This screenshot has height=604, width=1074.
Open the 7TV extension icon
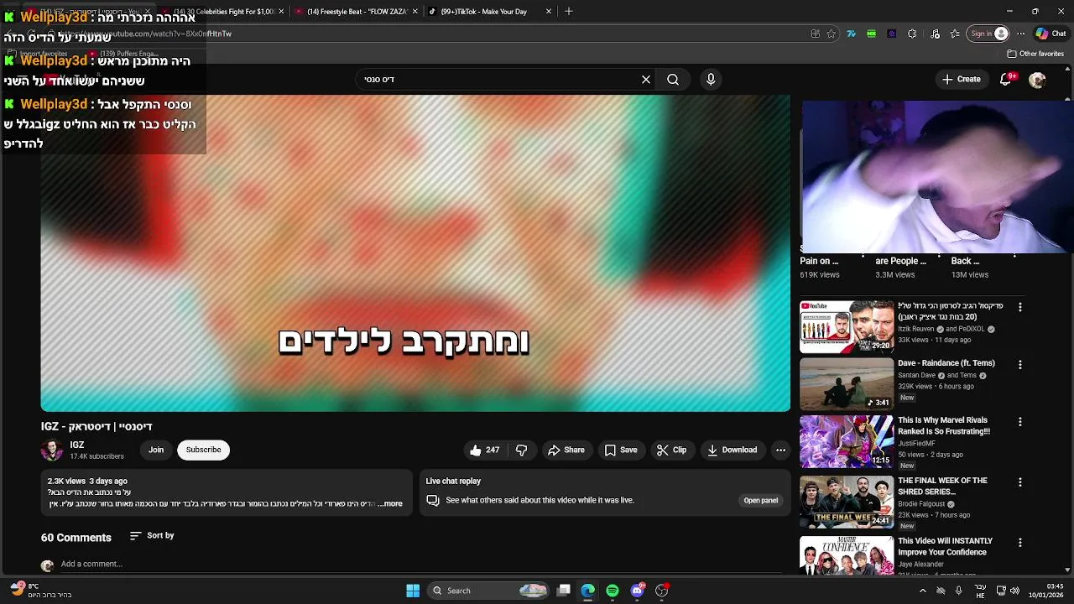pos(852,34)
